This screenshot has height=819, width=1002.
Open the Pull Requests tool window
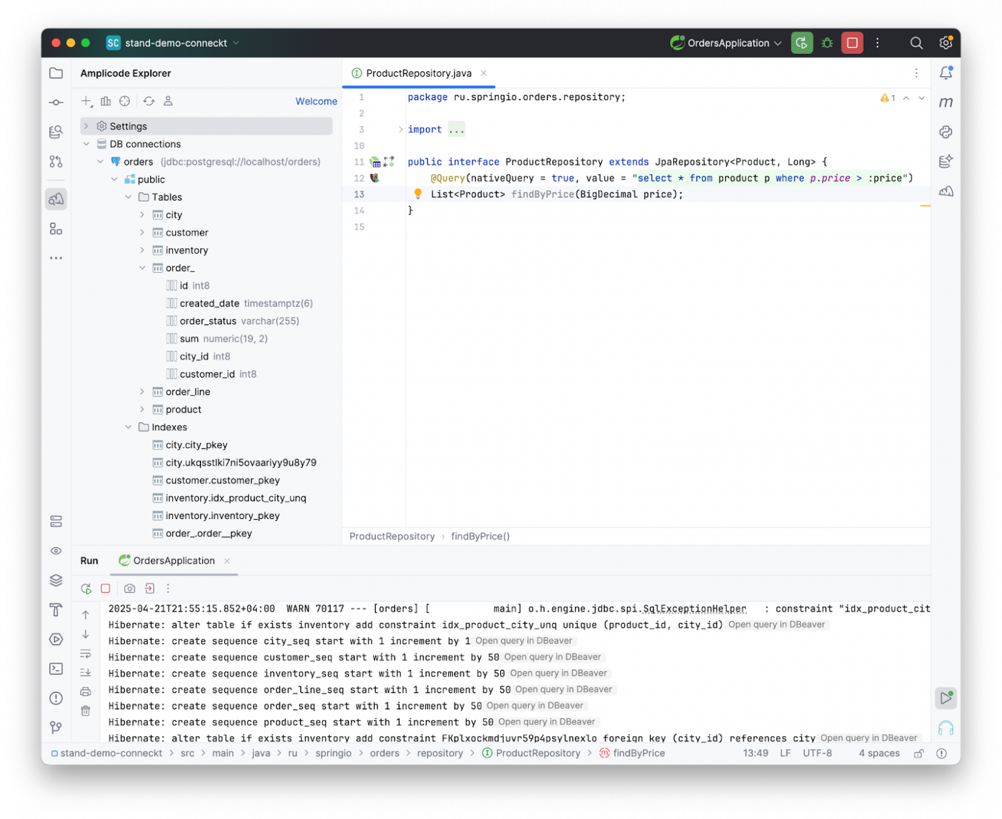pos(56,161)
